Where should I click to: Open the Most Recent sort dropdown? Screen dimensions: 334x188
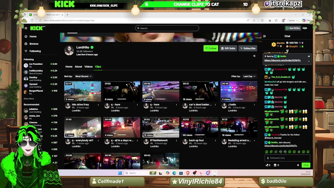pyautogui.click(x=83, y=76)
